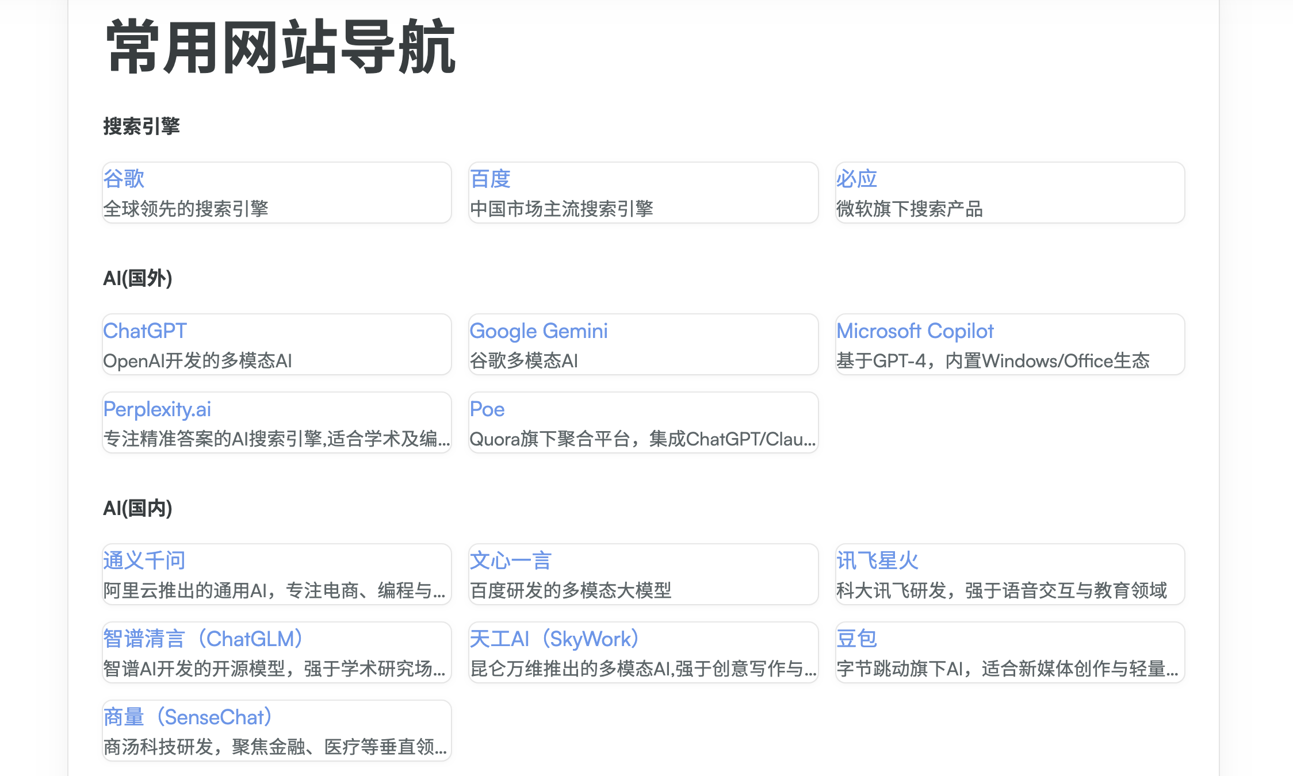Open the 谷歌 search engine link
Image resolution: width=1293 pixels, height=776 pixels.
point(124,179)
